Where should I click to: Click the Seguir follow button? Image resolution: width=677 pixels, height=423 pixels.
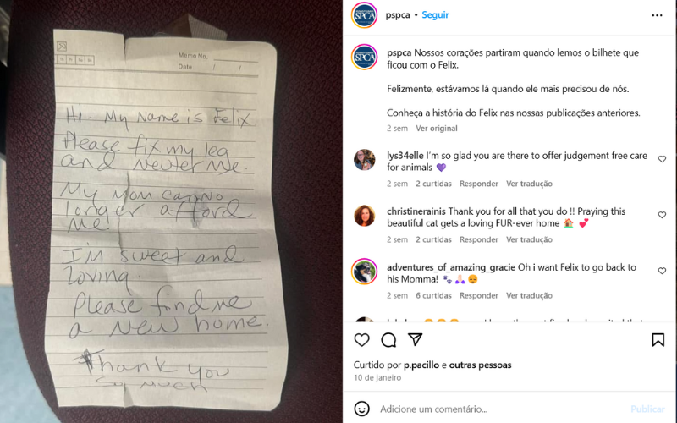435,14
